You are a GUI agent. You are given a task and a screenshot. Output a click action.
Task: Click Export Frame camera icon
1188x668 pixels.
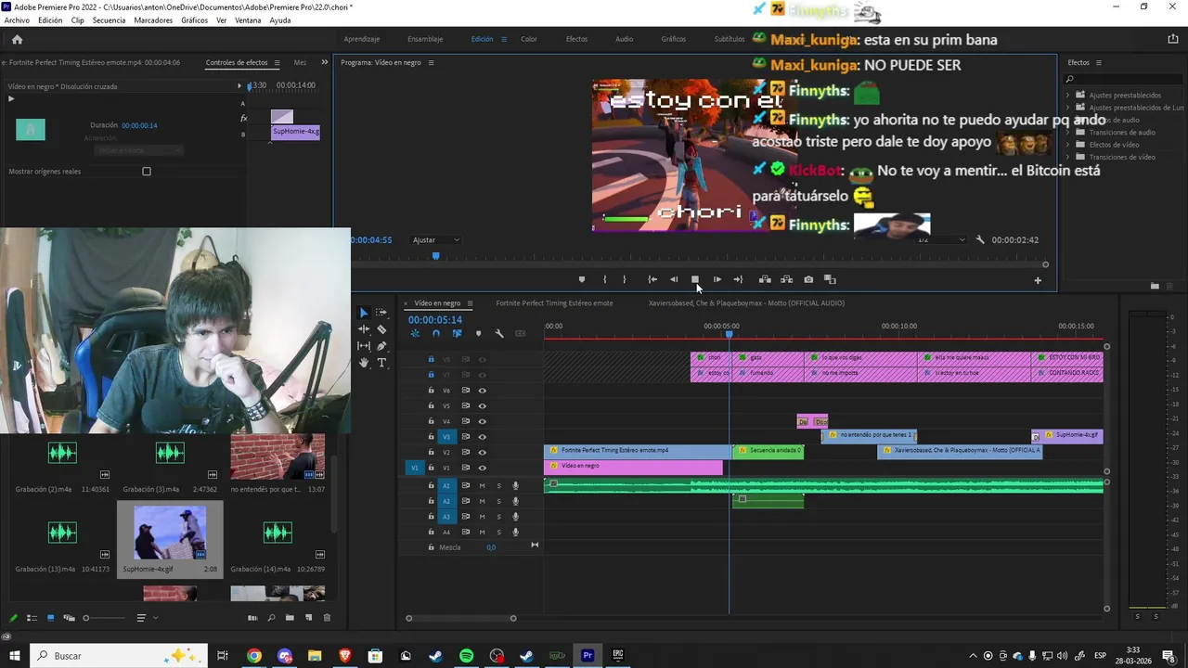click(x=808, y=279)
